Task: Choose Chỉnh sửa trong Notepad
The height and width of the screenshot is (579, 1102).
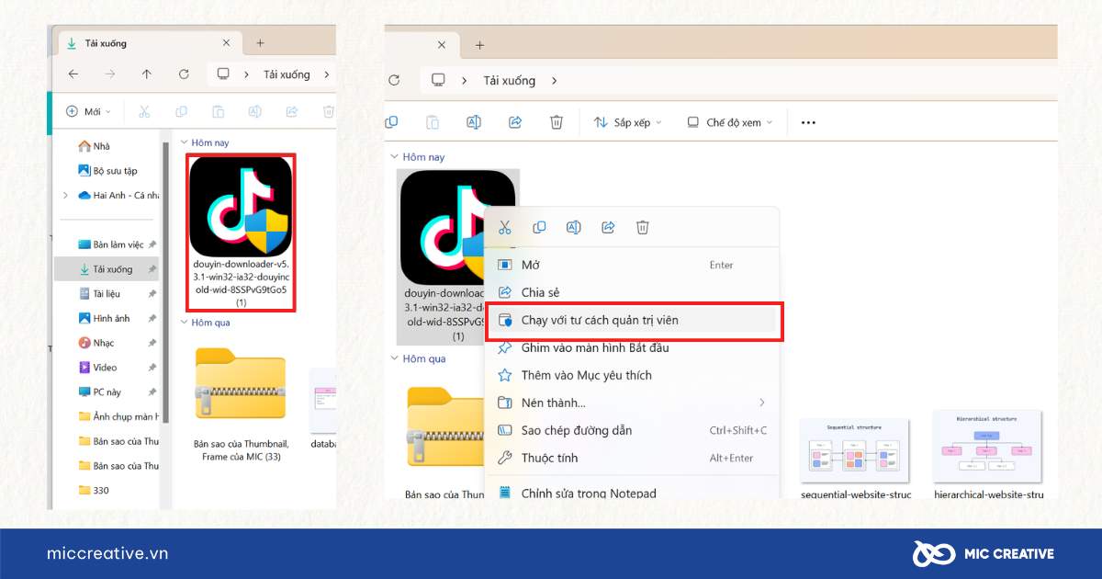Action: click(x=632, y=492)
